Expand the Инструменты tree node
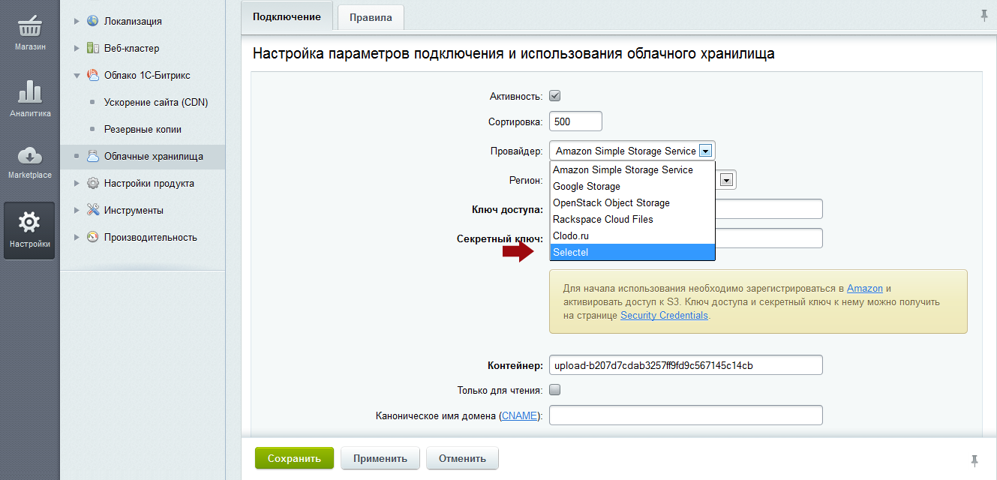The width and height of the screenshot is (997, 480). (77, 210)
